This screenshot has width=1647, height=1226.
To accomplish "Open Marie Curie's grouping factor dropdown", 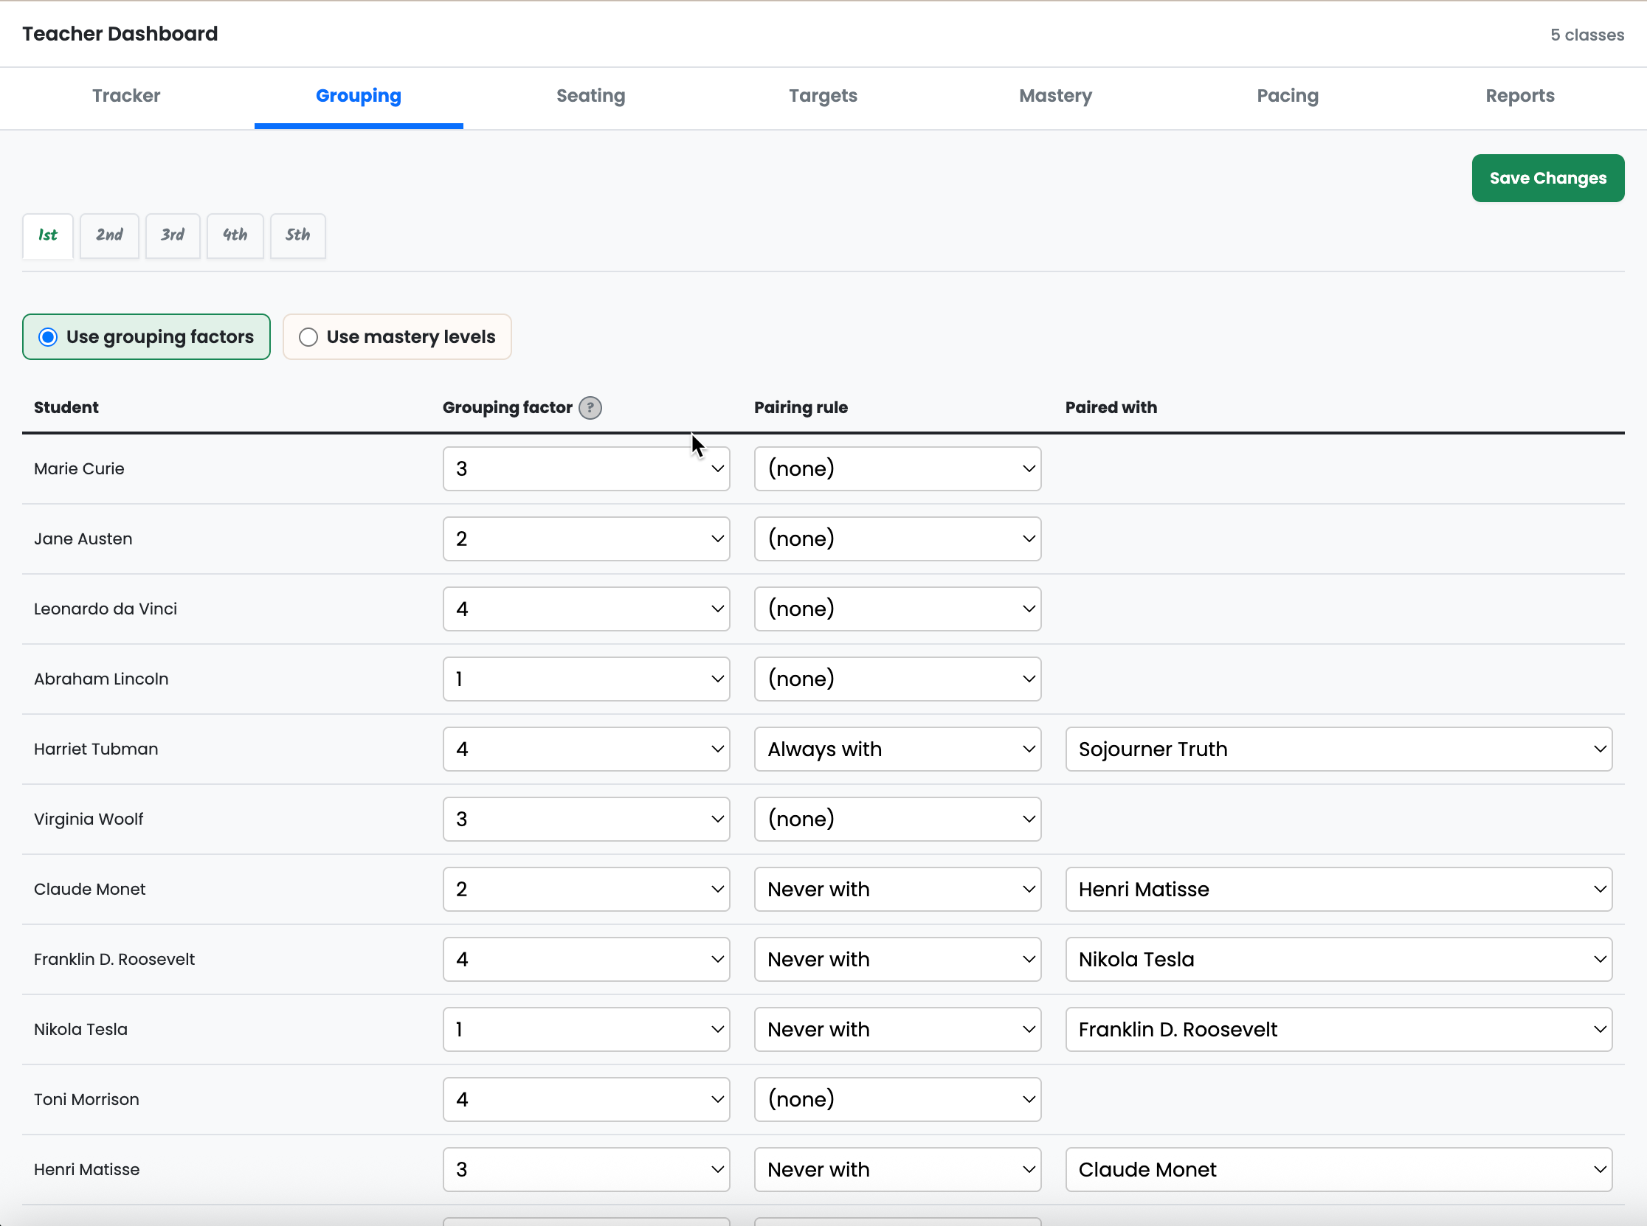I will coord(586,468).
